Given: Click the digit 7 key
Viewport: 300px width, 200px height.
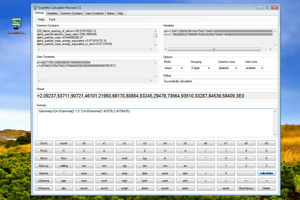Looking at the screenshot, I should (x=226, y=151).
